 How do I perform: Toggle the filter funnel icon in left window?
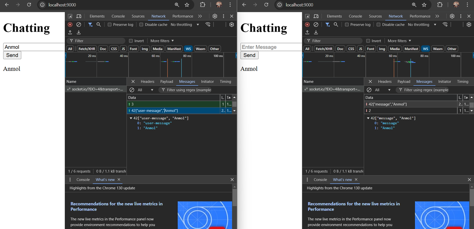point(90,24)
